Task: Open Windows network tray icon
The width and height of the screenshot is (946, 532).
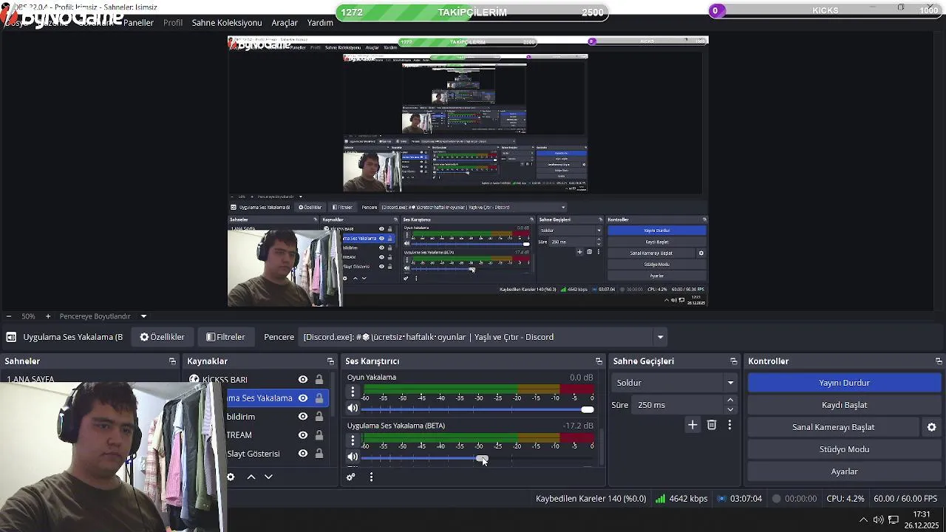Action: point(894,519)
